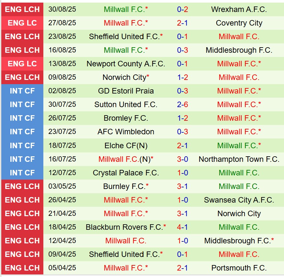Open the 2-6 Sutton United match score
Image resolution: width=284 pixels, height=277 pixels.
[182, 105]
